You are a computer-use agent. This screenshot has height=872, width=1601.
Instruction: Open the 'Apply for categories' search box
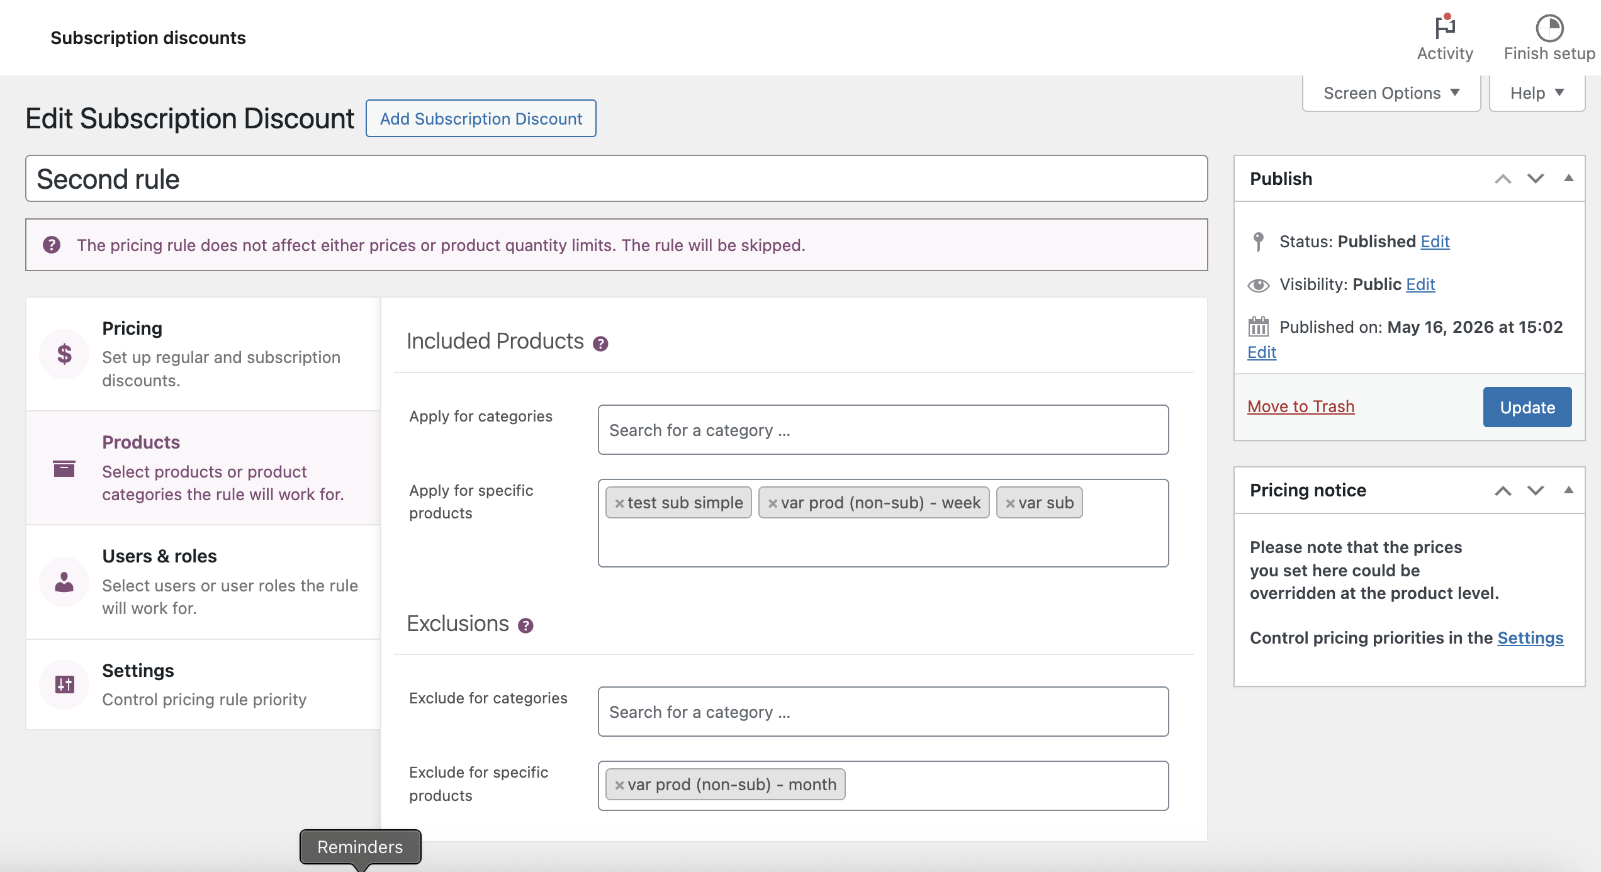pyautogui.click(x=883, y=430)
